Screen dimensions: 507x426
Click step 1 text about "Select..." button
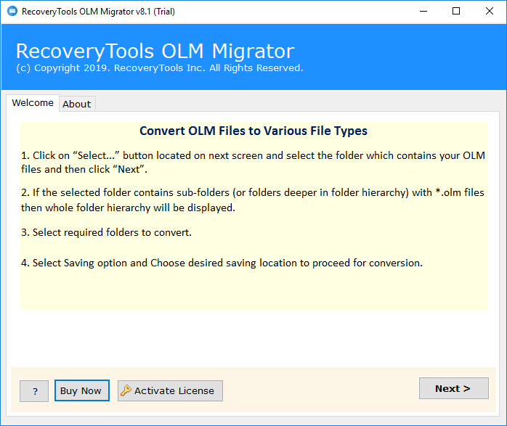coord(253,162)
